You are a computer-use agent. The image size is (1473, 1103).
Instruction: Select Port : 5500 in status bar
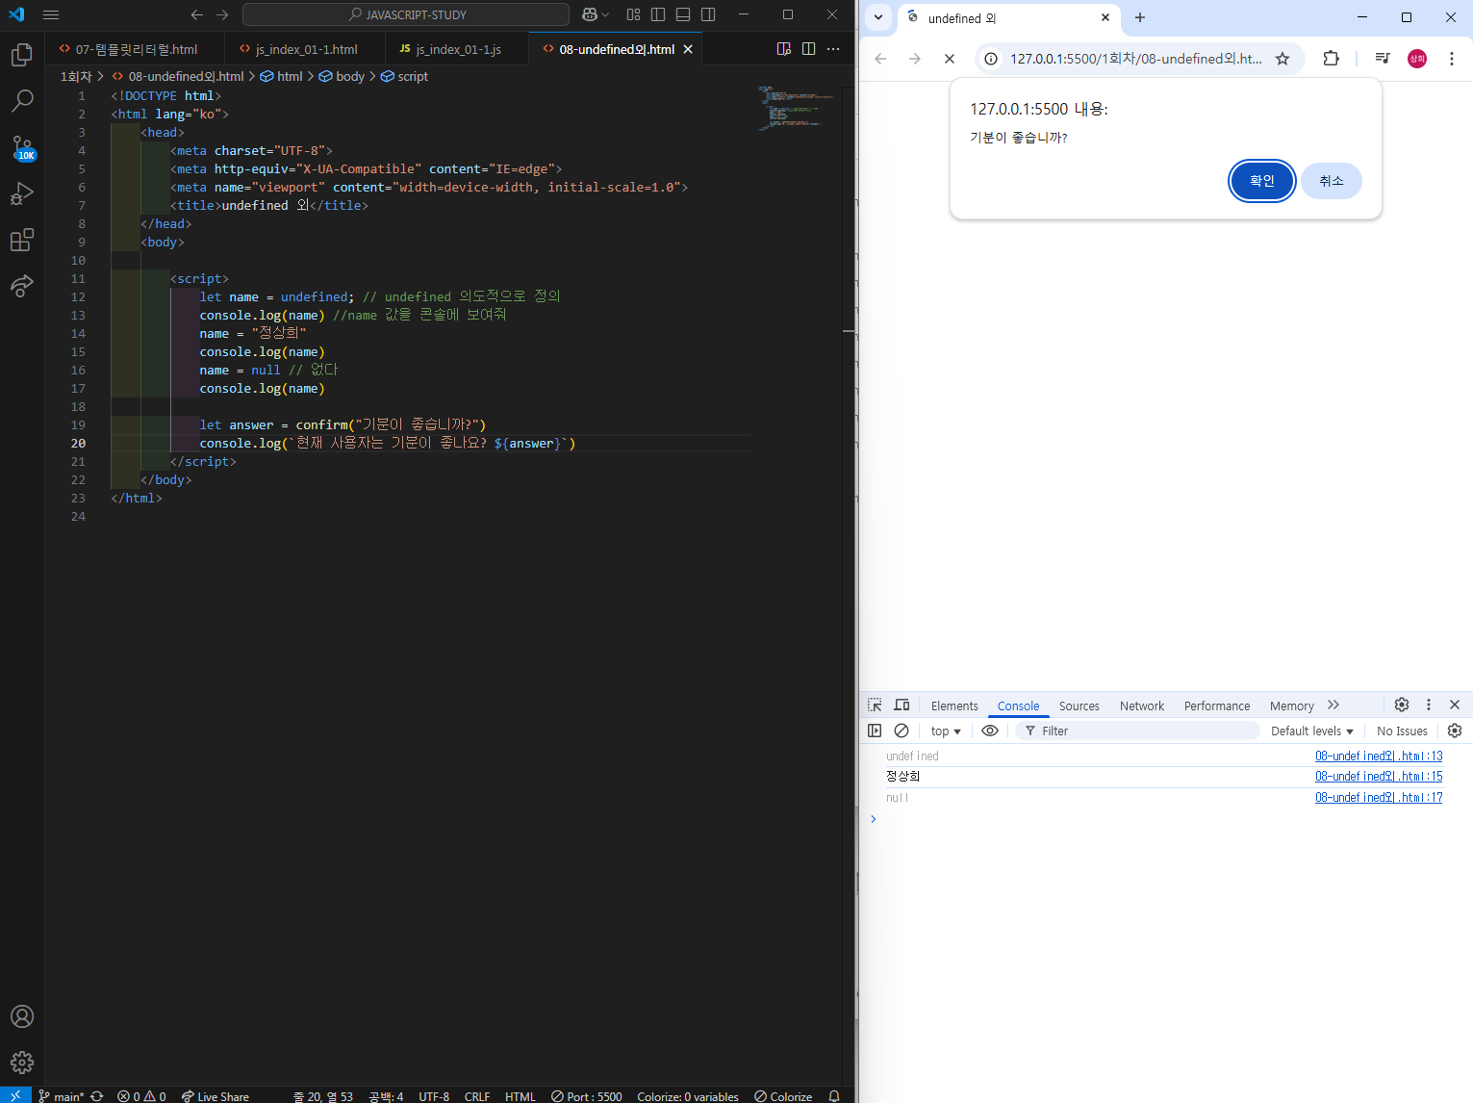pos(587,1095)
